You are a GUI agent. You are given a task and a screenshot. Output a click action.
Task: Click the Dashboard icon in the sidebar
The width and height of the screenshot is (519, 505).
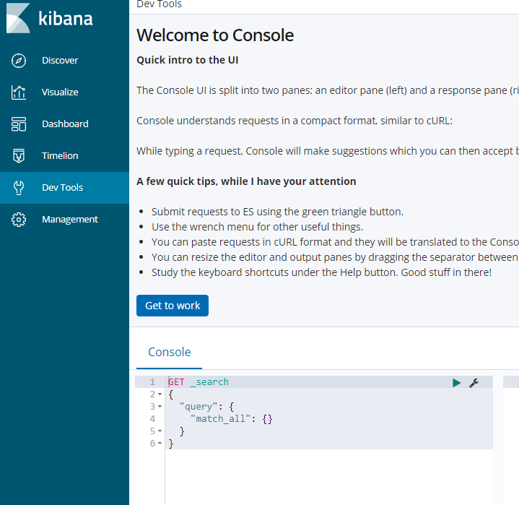19,124
